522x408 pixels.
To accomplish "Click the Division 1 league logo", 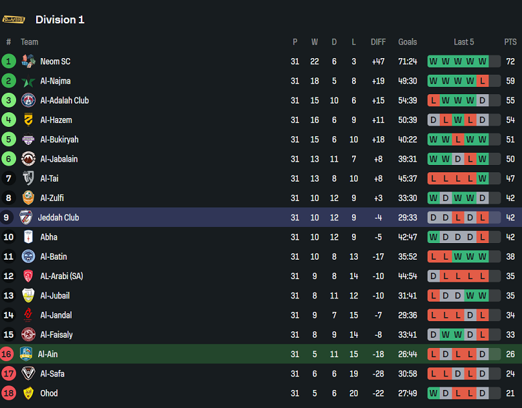I will point(14,19).
